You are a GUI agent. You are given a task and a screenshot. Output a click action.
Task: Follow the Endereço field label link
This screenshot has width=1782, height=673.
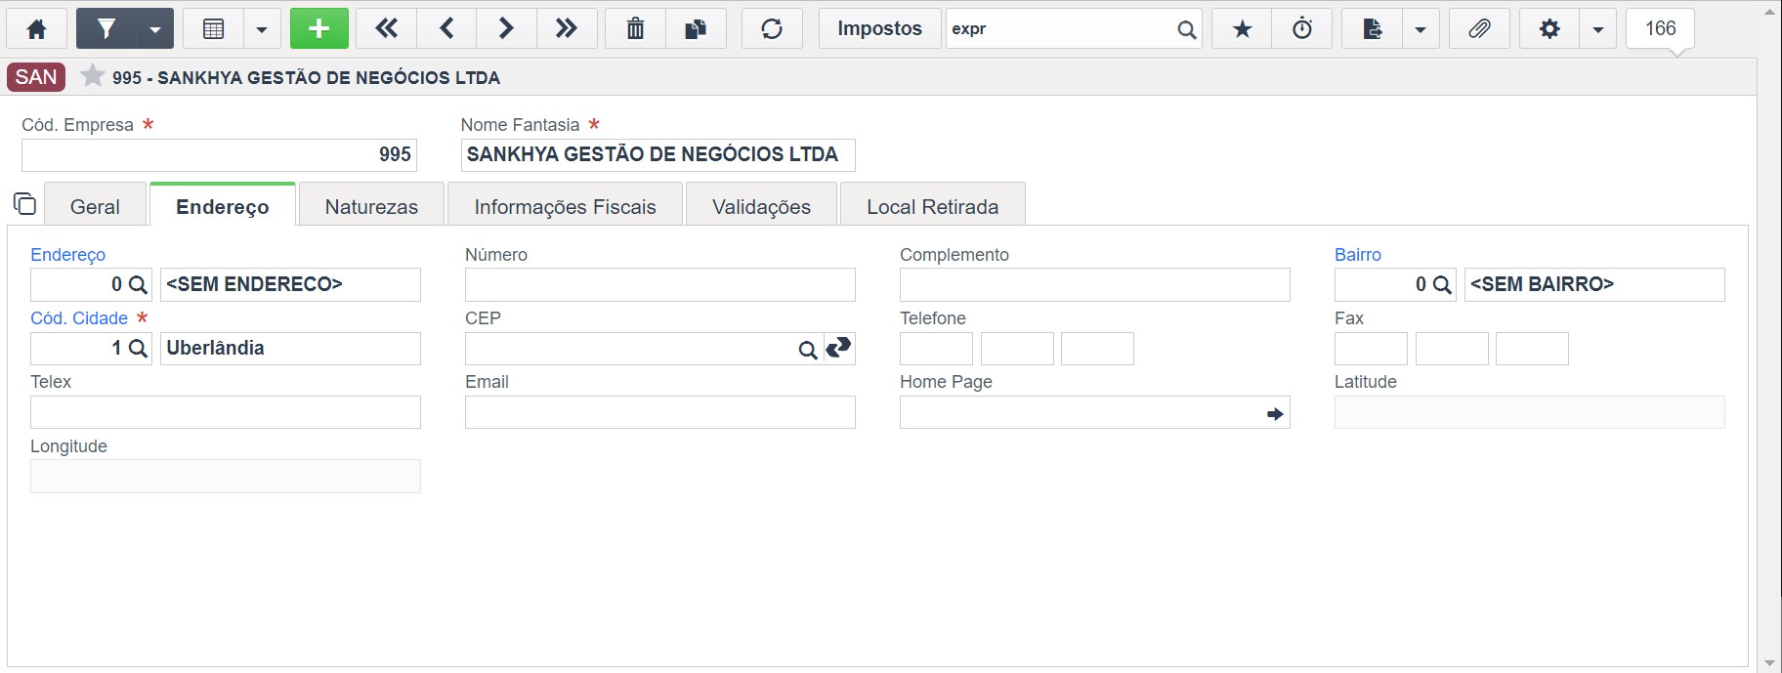click(67, 255)
